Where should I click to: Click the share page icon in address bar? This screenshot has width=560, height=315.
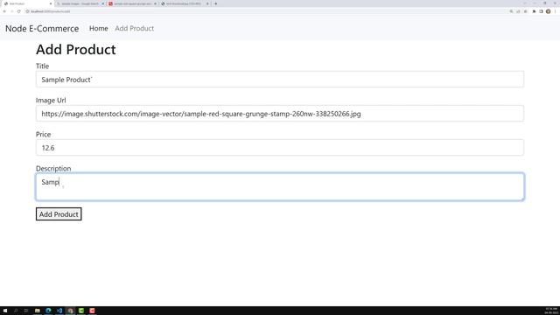click(x=518, y=11)
